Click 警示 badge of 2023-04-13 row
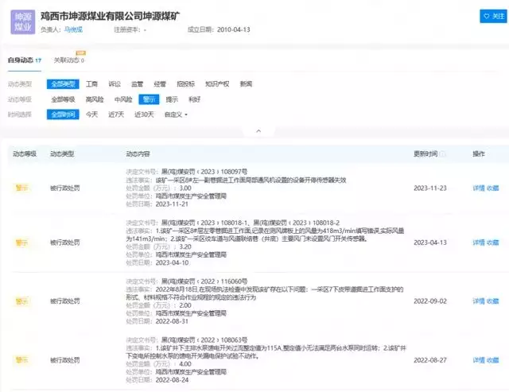The image size is (509, 392). [x=21, y=243]
